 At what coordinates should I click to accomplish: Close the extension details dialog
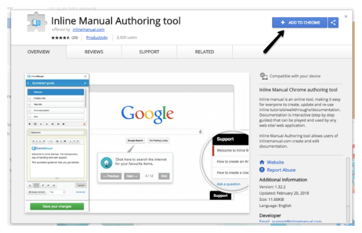click(346, 17)
